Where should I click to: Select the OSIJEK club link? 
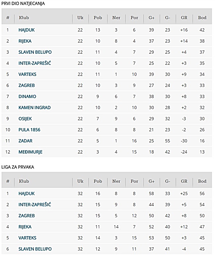click(25, 119)
